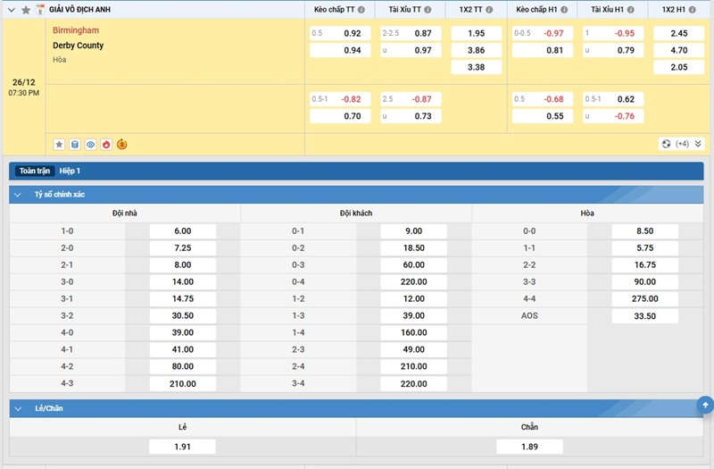Pick correct score 2-1 at 8.00

(x=183, y=264)
